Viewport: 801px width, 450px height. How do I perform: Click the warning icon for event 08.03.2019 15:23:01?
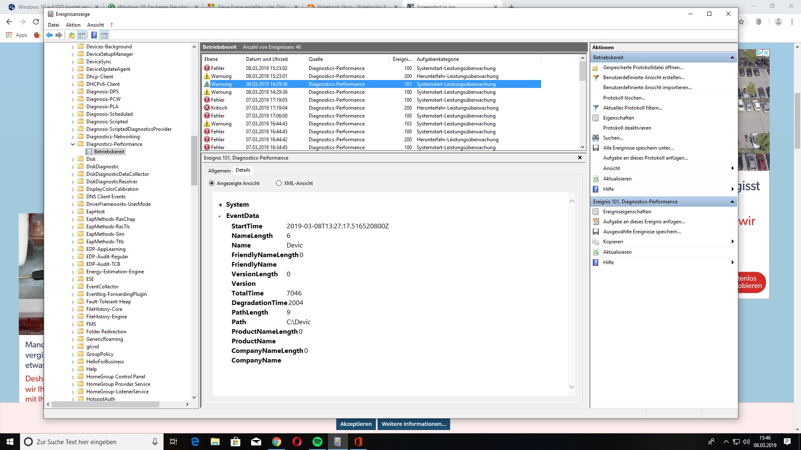[207, 76]
